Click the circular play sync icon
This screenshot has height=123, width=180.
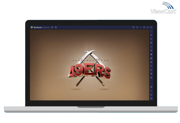click(151, 51)
